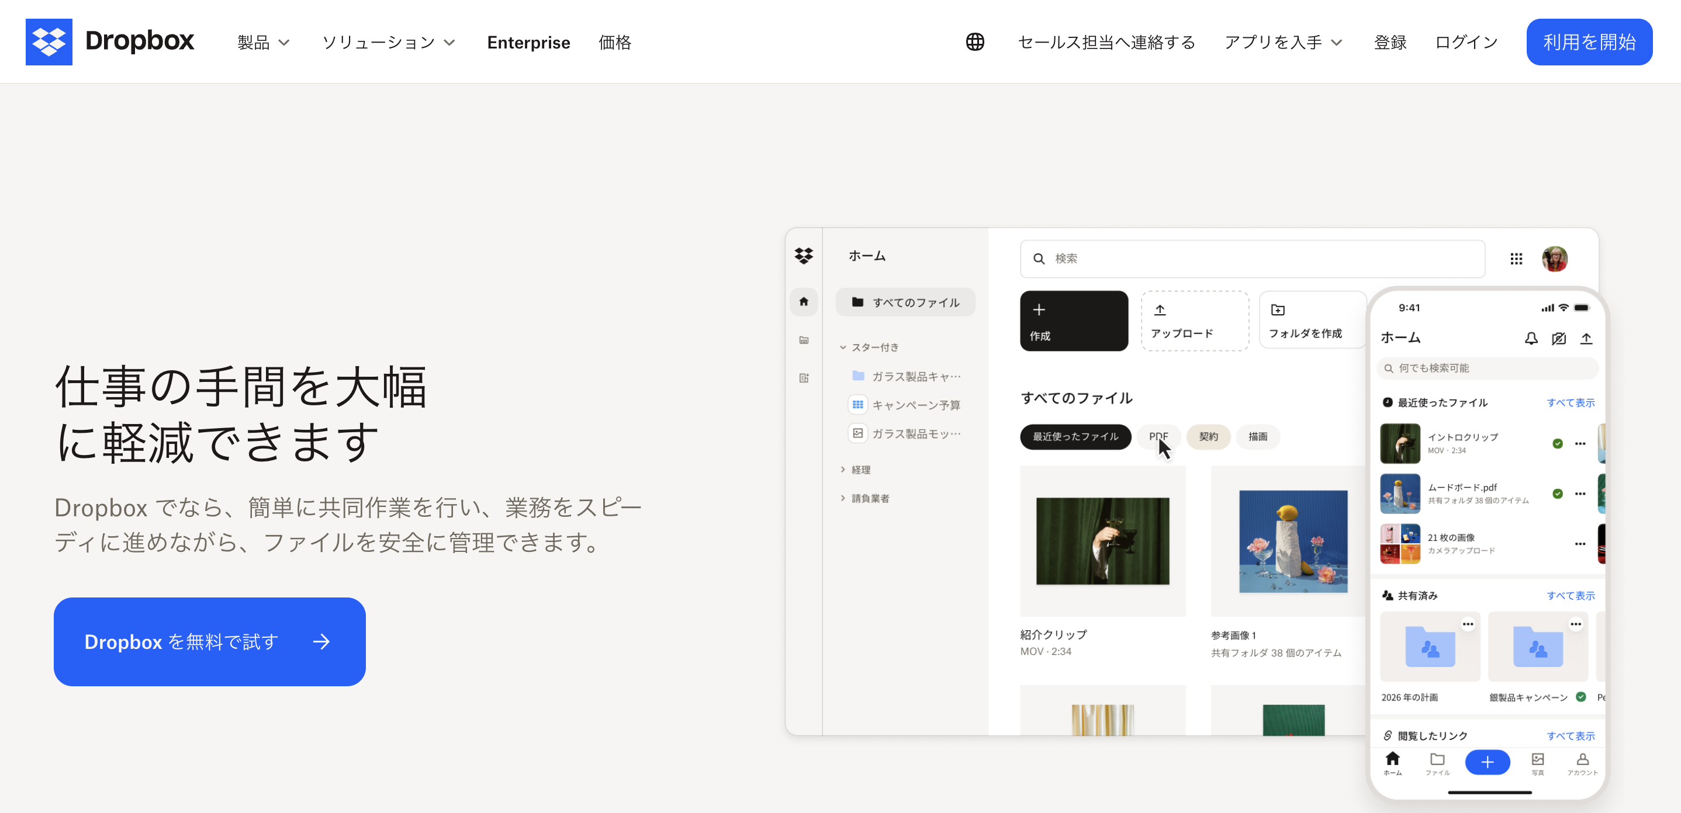
Task: Select the home icon in mockup sidebar
Action: pos(803,301)
